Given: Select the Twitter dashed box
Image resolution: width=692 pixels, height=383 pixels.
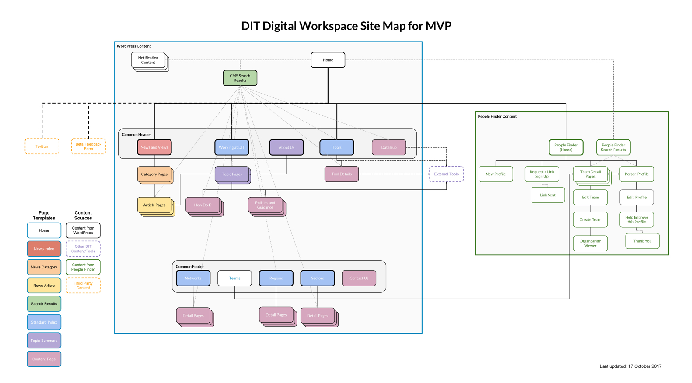Looking at the screenshot, I should click(42, 146).
